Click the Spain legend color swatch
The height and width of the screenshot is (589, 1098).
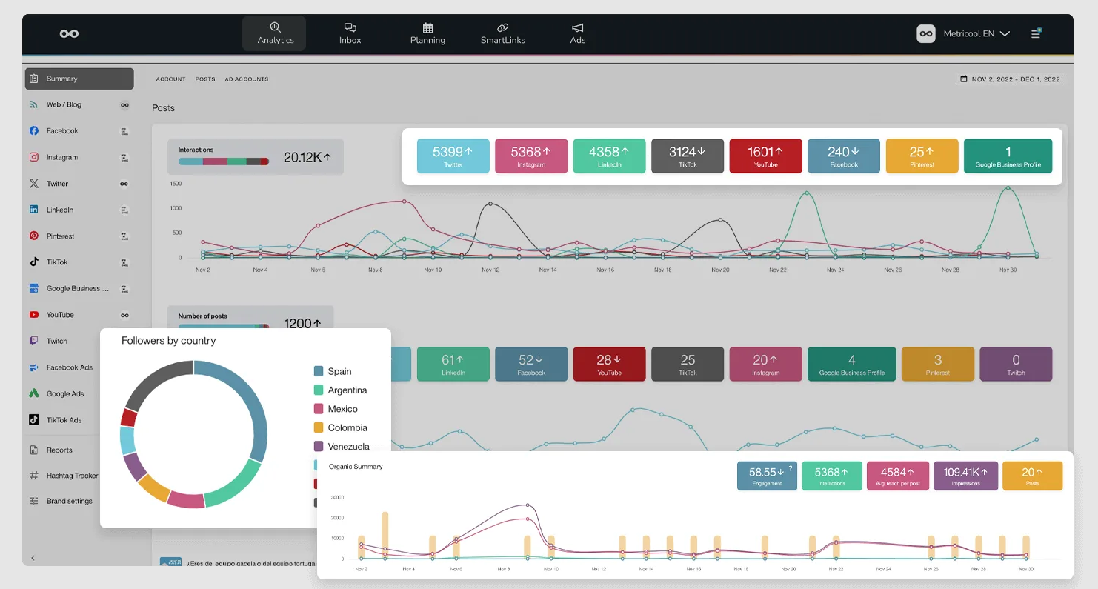[319, 371]
